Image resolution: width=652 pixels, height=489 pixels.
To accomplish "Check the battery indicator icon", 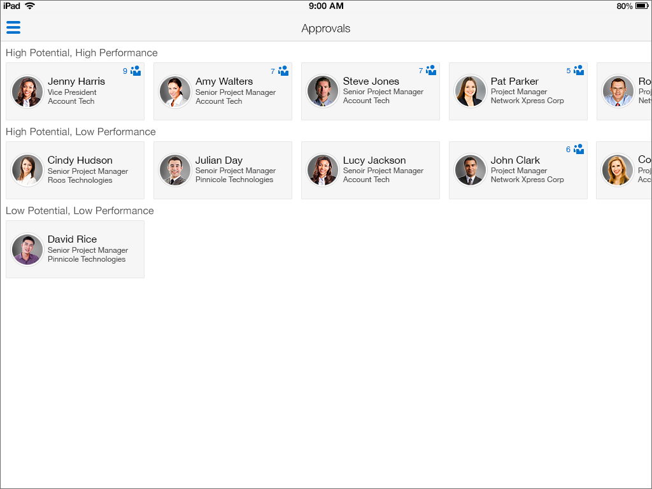I will pos(642,6).
